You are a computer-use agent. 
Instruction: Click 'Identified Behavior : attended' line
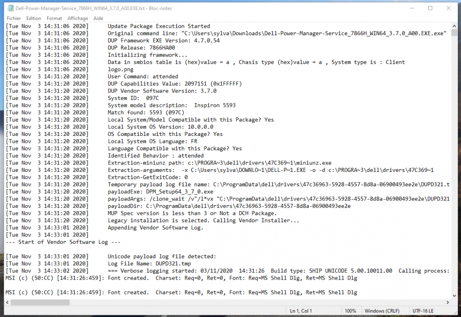155,156
